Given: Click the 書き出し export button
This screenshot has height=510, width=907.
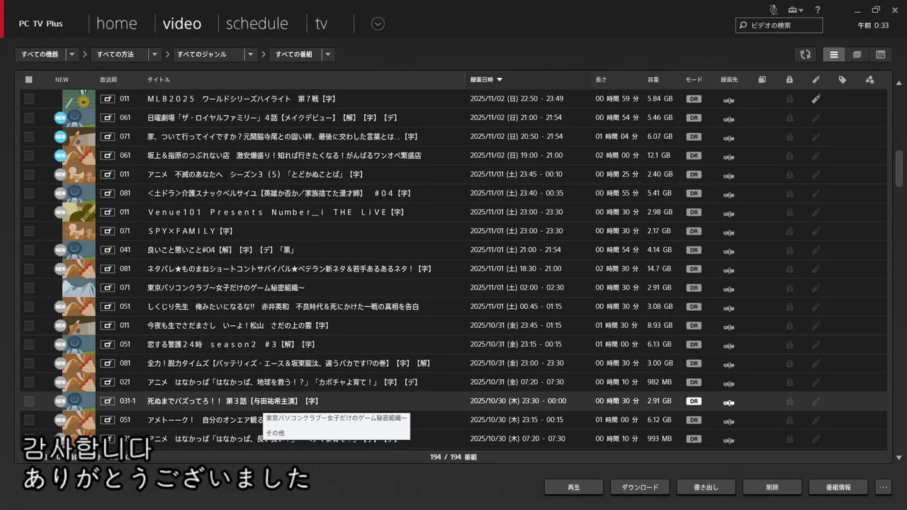Looking at the screenshot, I should pyautogui.click(x=706, y=487).
